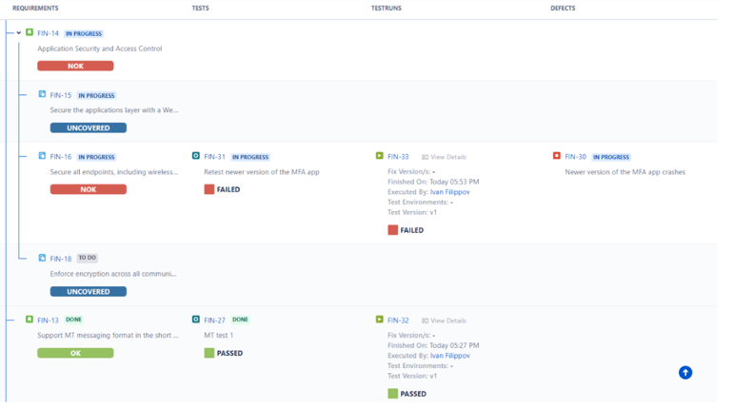
Task: Open the FIN-30 defect link
Action: pos(575,157)
